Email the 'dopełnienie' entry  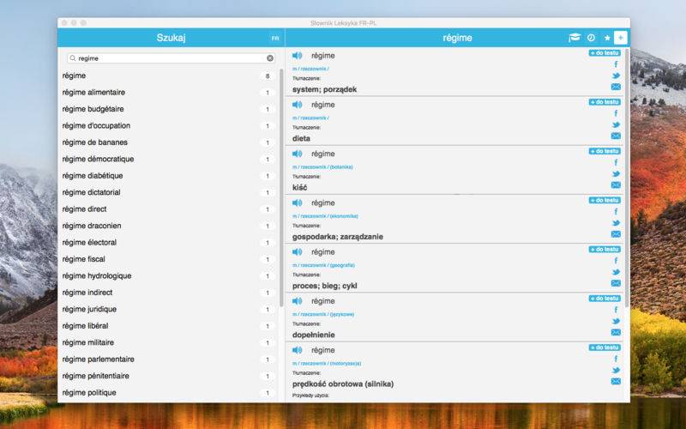tap(616, 332)
